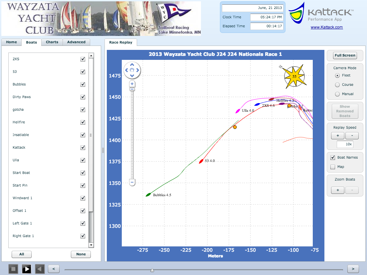Click the stop playback button
The width and height of the screenshot is (367, 275).
point(13,269)
